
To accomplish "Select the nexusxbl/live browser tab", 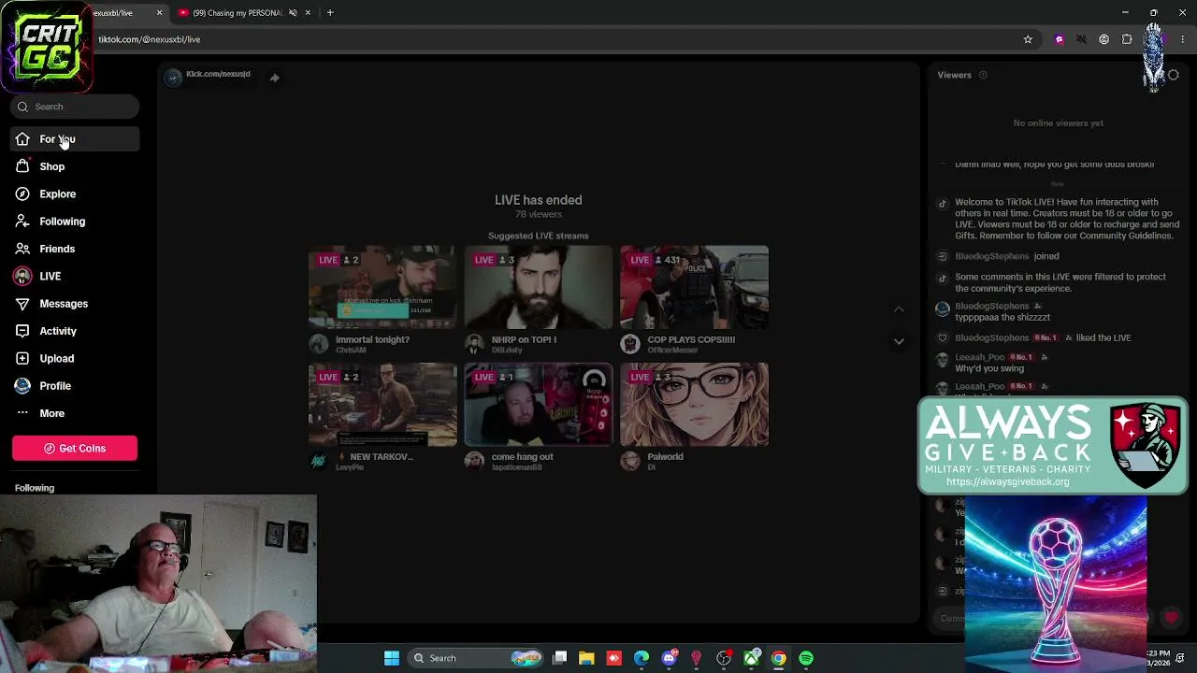I will coord(124,13).
